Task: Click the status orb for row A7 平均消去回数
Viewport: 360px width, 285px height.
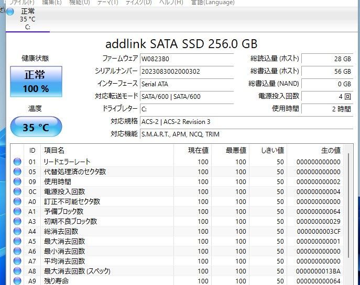Action: pyautogui.click(x=17, y=261)
